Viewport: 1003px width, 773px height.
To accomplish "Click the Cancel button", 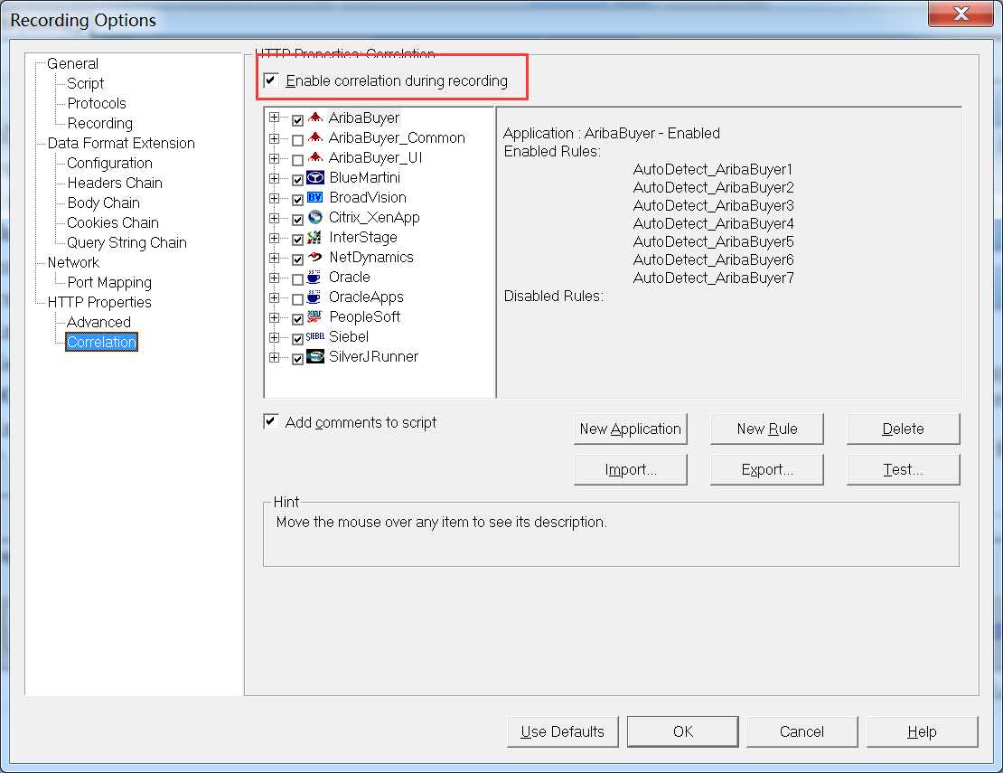I will coord(801,731).
